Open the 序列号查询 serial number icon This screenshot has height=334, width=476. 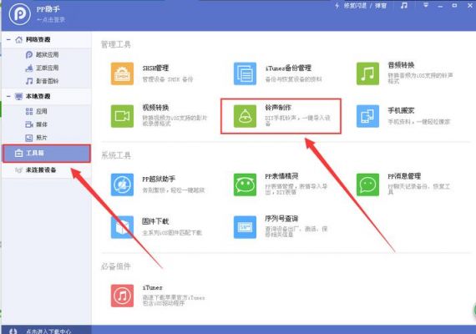click(x=245, y=227)
